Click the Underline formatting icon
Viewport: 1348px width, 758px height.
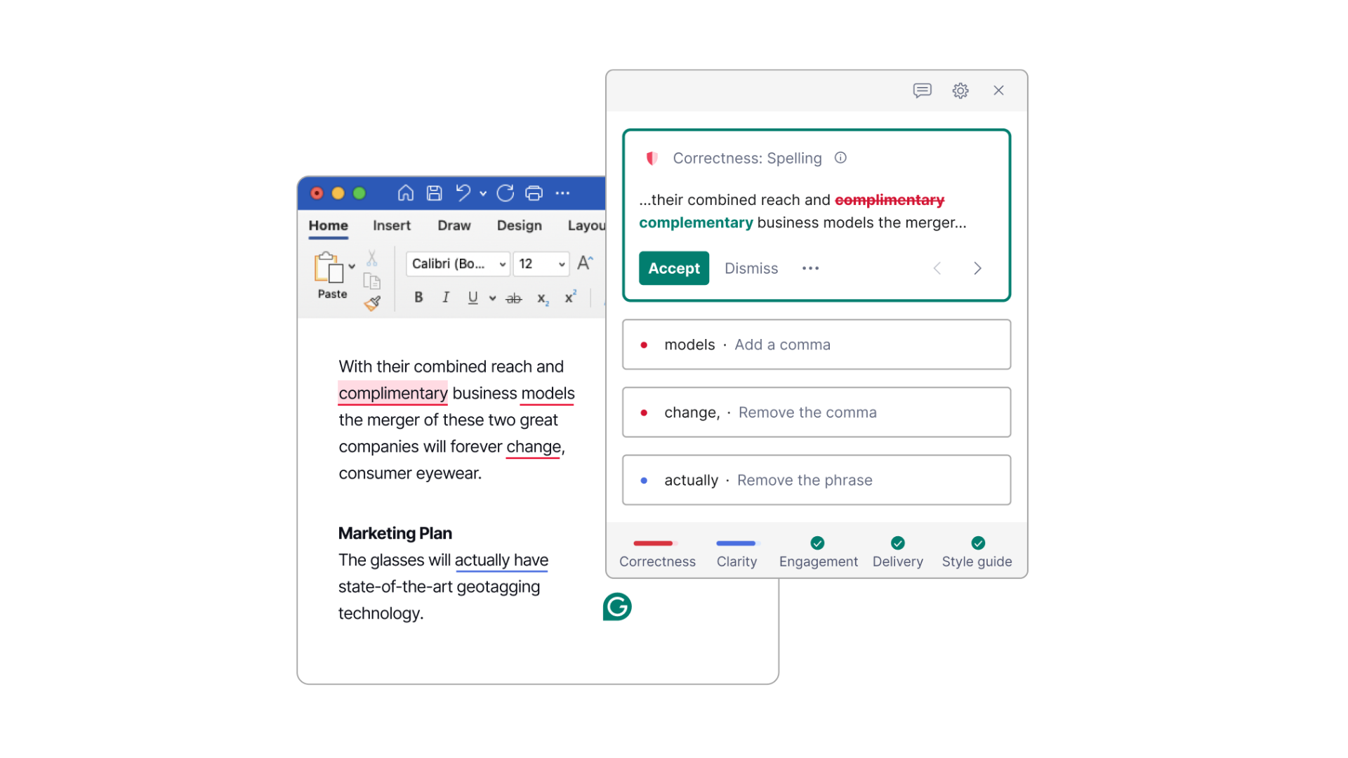point(470,298)
